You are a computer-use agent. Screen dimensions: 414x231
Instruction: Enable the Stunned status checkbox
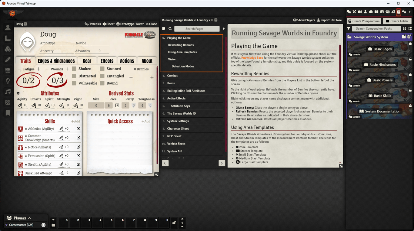coord(102,69)
